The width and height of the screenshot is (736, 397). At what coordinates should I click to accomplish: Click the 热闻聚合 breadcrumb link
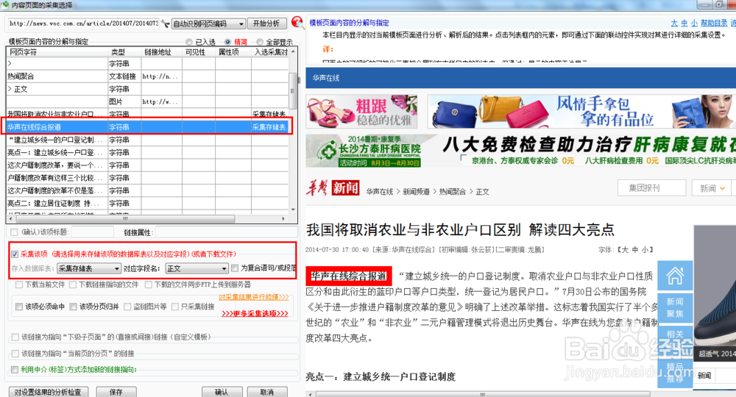pos(453,192)
